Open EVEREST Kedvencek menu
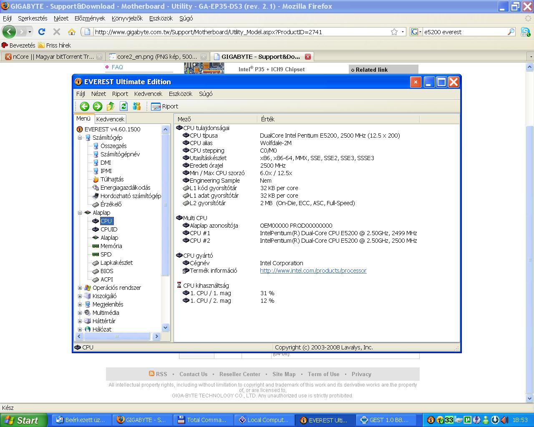Image resolution: width=534 pixels, height=427 pixels. (x=148, y=94)
